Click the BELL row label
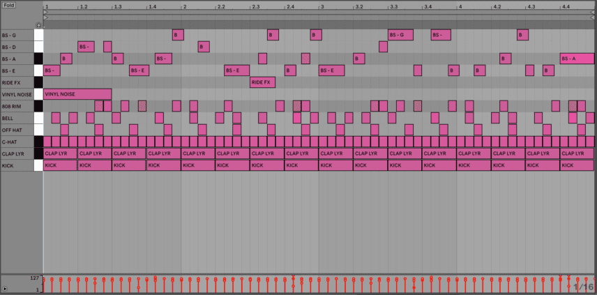 coord(7,119)
